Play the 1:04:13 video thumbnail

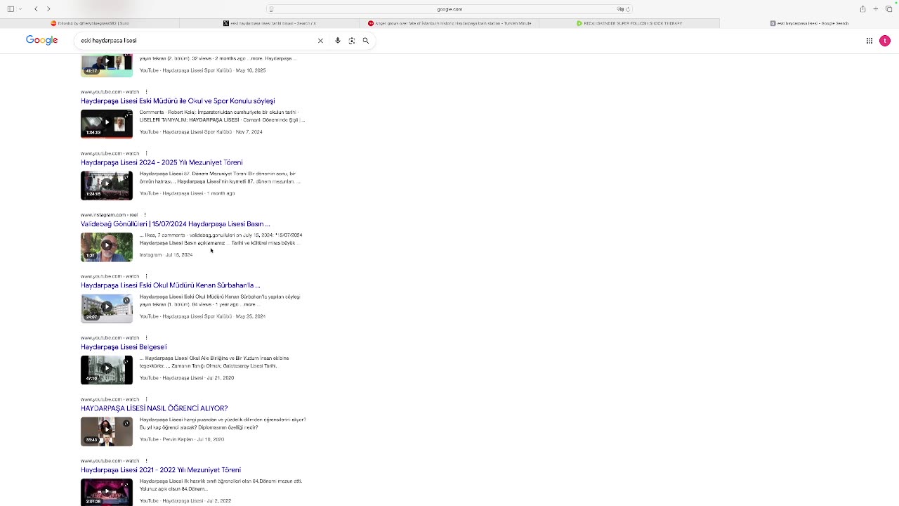pos(107,124)
